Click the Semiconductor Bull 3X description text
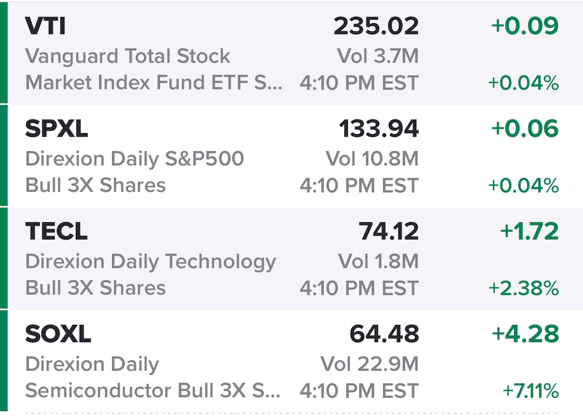The image size is (583, 417). coord(153,391)
